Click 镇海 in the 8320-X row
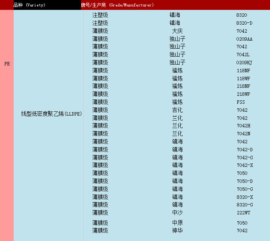270x241 pixels. click(177, 197)
